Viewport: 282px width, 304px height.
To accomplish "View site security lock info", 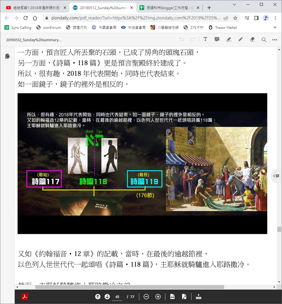I will click(46, 18).
